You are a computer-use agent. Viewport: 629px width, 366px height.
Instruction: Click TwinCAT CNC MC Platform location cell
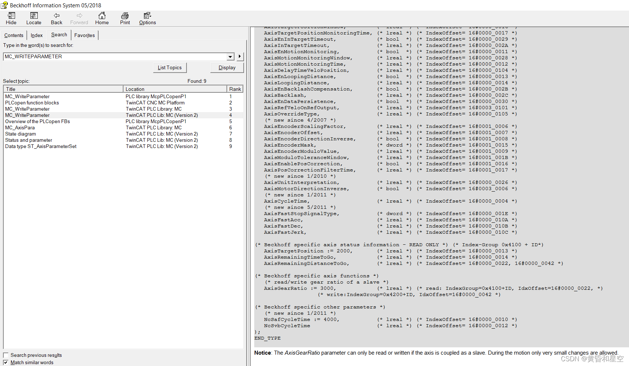point(155,103)
